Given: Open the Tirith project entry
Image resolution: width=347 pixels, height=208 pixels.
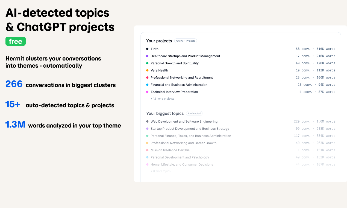Looking at the screenshot, I should [x=155, y=49].
